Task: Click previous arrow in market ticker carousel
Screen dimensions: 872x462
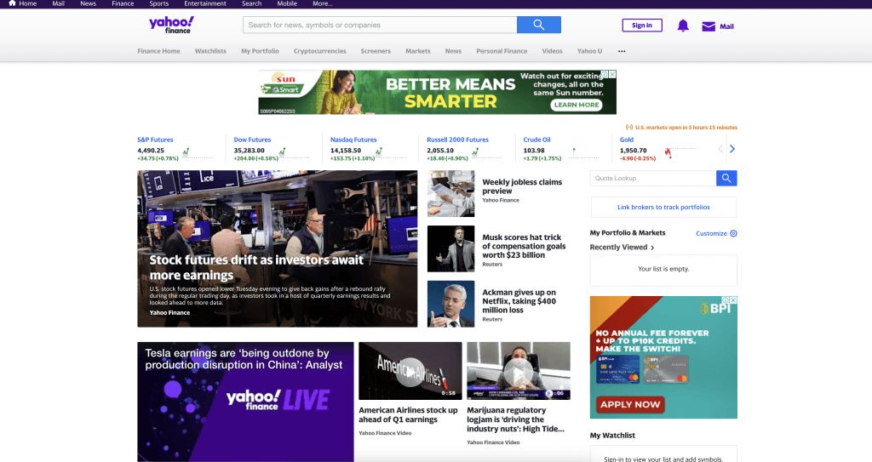Action: [720, 149]
